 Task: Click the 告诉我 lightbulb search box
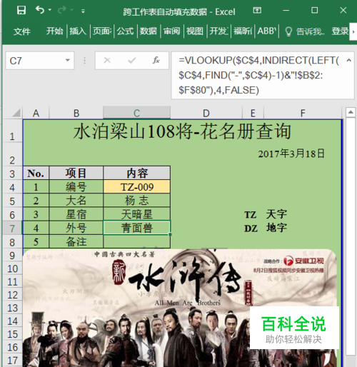(x=305, y=31)
